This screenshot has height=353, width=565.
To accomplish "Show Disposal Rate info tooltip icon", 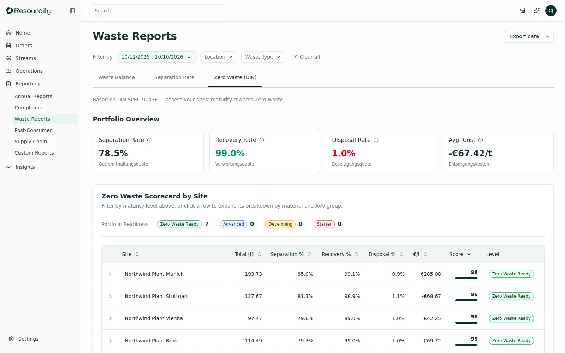I will (x=376, y=140).
